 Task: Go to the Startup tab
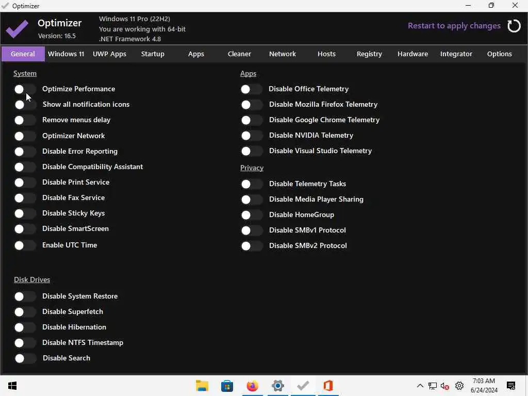click(153, 54)
